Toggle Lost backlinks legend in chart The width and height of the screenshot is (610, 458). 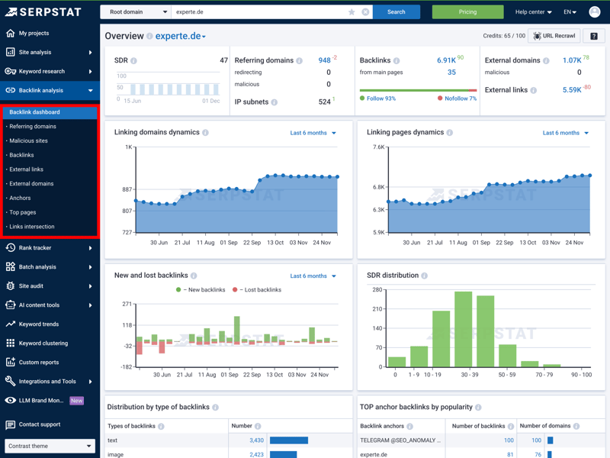tap(257, 290)
